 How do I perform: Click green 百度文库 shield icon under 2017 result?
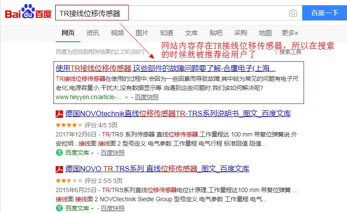[x=59, y=153]
